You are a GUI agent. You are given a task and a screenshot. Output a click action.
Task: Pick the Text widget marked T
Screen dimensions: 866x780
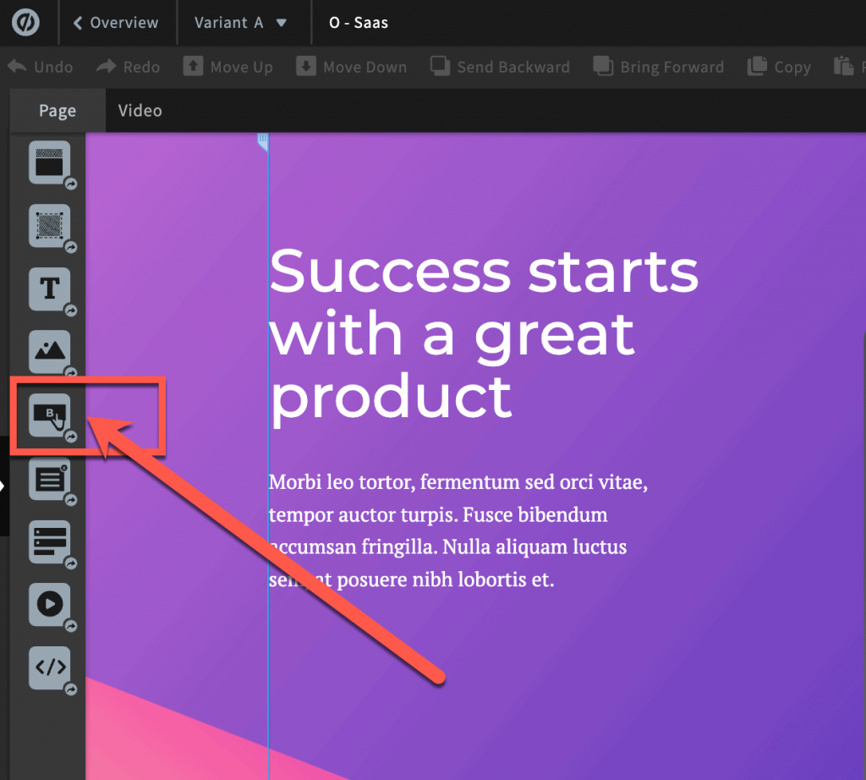[50, 288]
